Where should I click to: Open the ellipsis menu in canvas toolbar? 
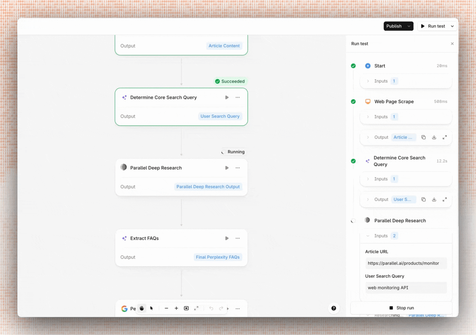(x=238, y=308)
